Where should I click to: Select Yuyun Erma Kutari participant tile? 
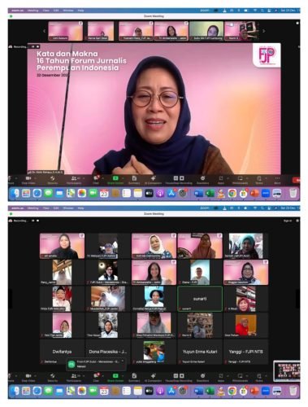click(200, 352)
